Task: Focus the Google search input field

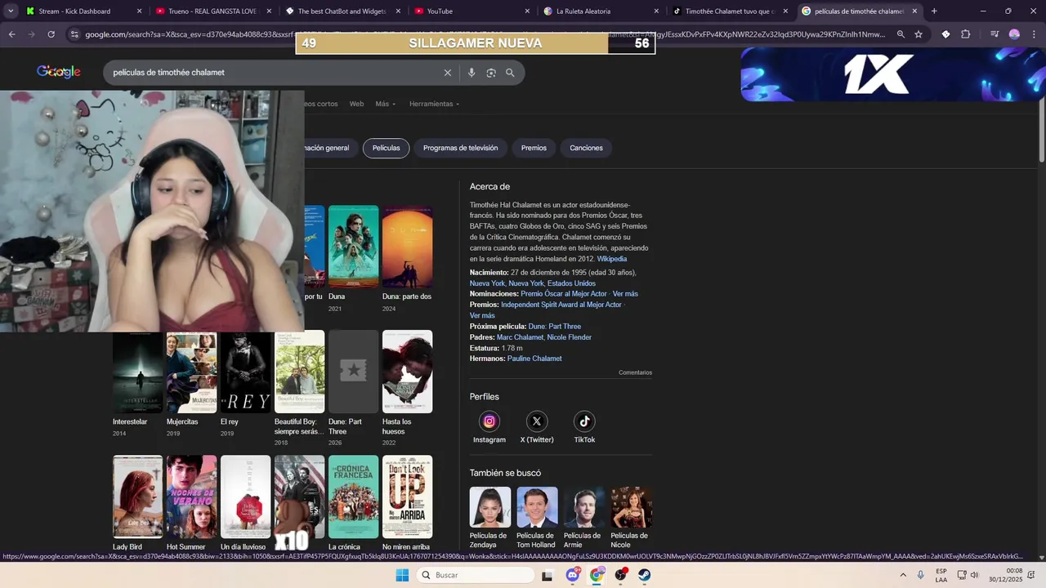Action: click(274, 73)
